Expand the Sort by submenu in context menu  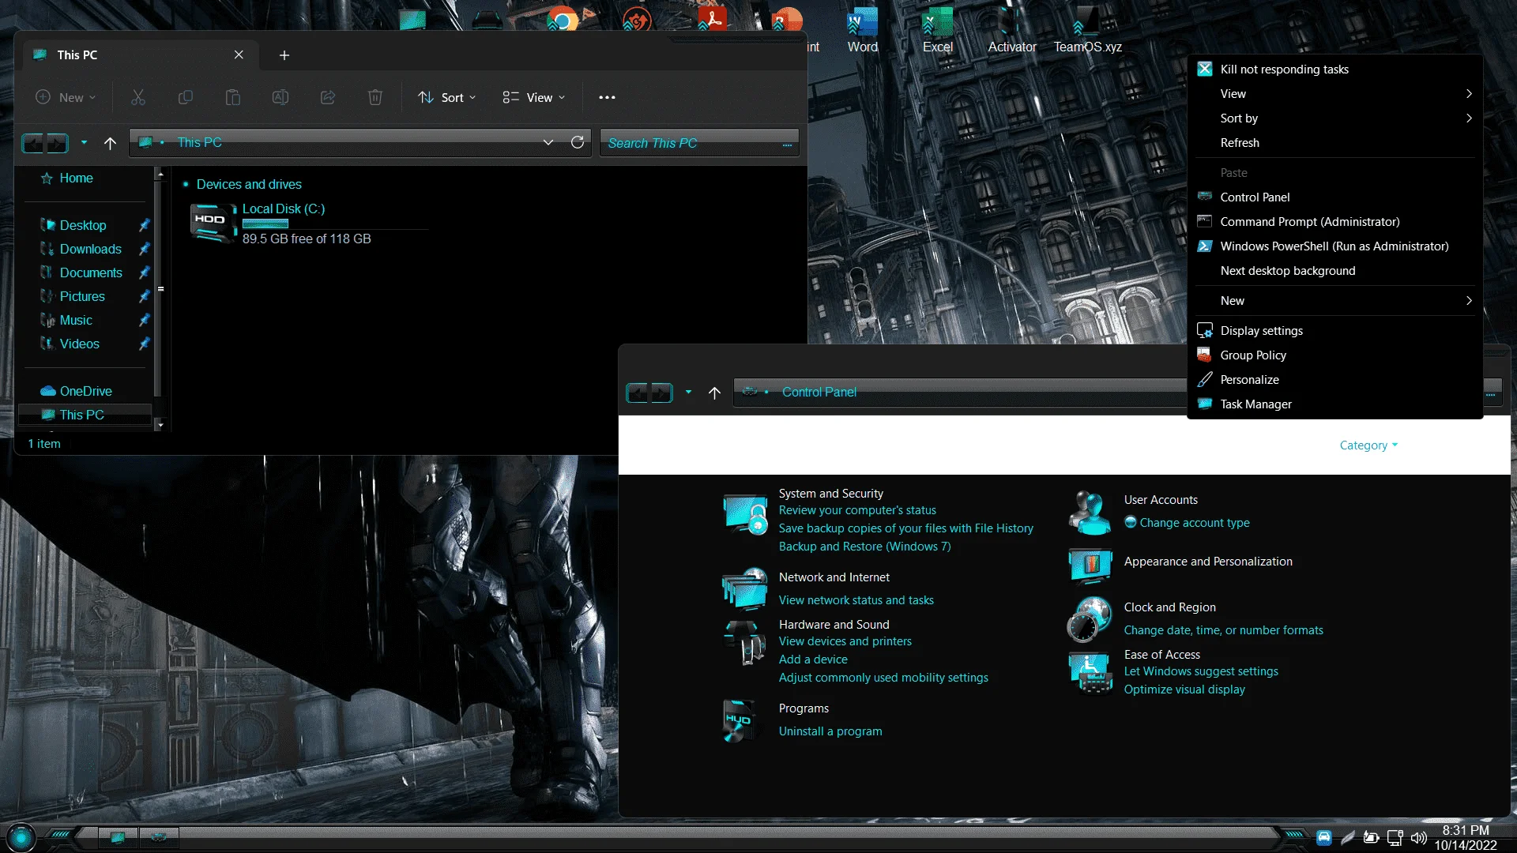coord(1335,118)
